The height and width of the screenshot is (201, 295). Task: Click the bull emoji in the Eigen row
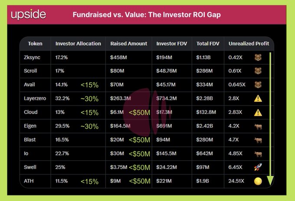(258, 126)
